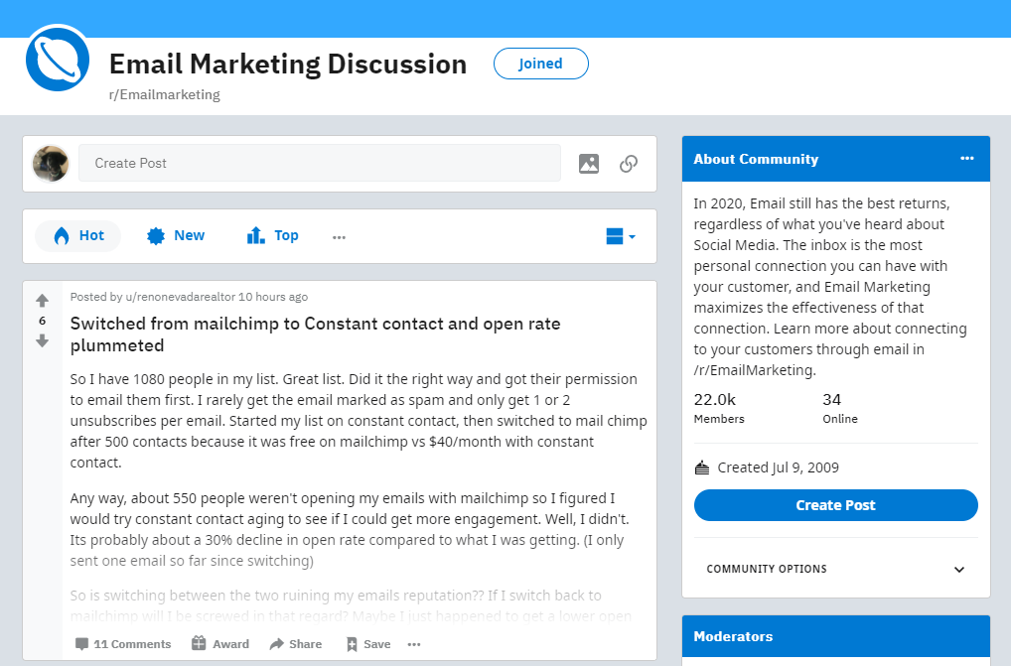This screenshot has width=1011, height=666.
Task: Open the card view layout dropdown
Action: [621, 236]
